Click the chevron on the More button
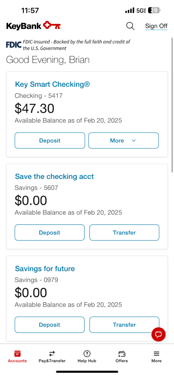 point(134,141)
